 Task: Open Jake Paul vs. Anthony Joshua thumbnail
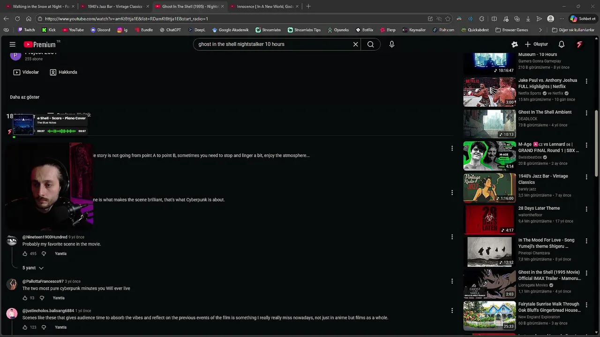[489, 92]
